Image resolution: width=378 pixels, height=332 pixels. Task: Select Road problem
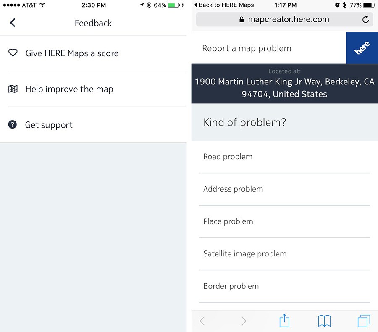coord(284,157)
